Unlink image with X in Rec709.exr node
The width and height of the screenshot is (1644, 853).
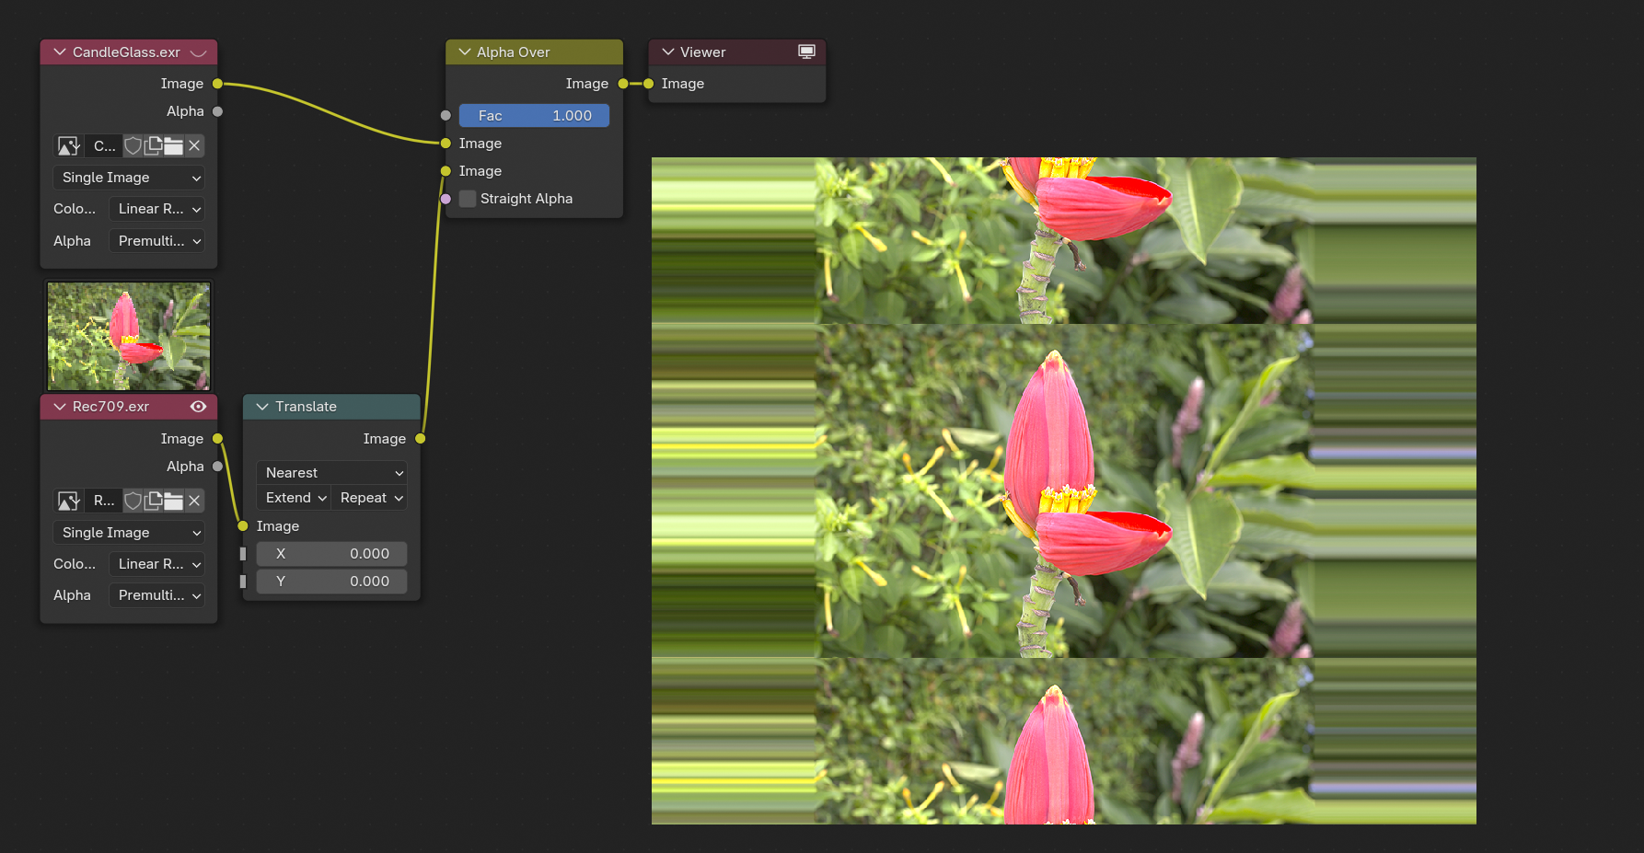194,501
